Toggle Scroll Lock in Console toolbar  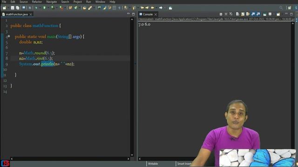(x=243, y=14)
